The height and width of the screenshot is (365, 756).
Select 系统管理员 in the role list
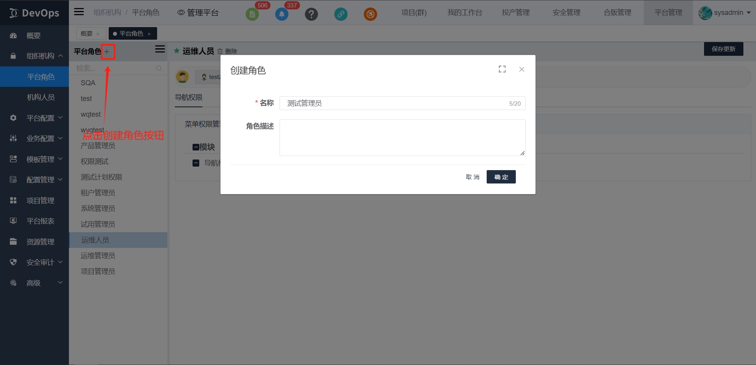[98, 208]
